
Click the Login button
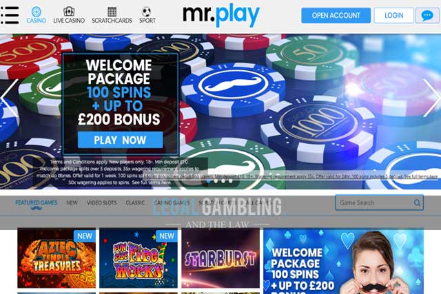coord(393,15)
